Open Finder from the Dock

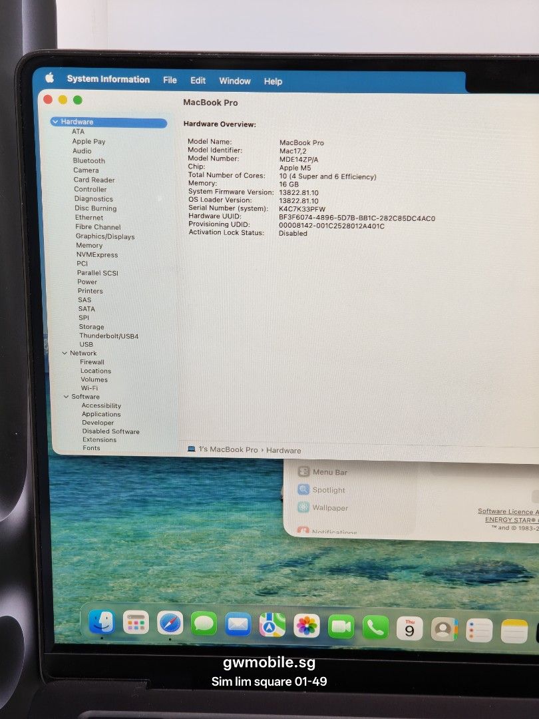coord(102,621)
